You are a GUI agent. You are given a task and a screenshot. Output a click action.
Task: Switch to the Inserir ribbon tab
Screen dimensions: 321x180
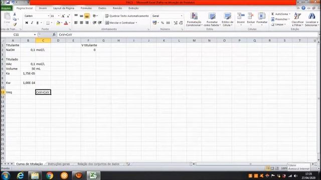pos(43,8)
